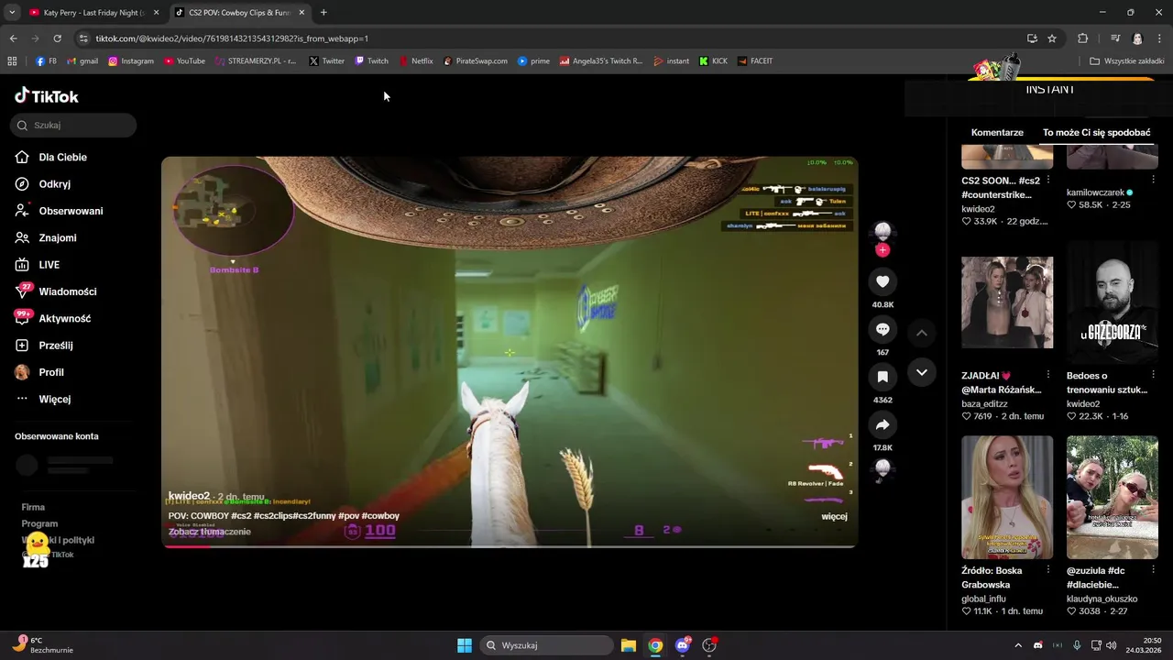The width and height of the screenshot is (1173, 660).
Task: Open the ZJADŁA! video thumbnail
Action: 1007,302
